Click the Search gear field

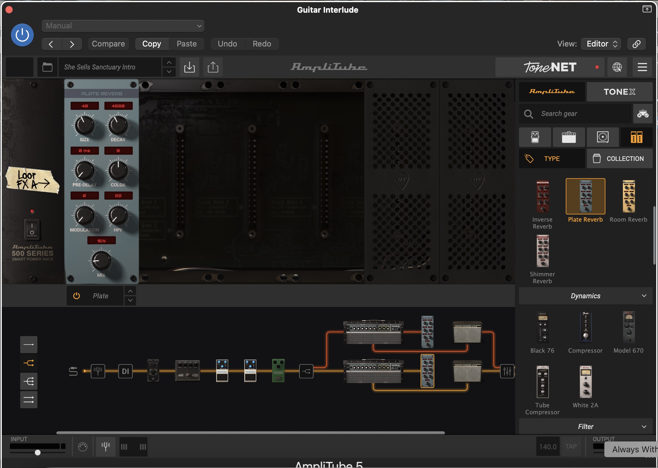coord(575,114)
